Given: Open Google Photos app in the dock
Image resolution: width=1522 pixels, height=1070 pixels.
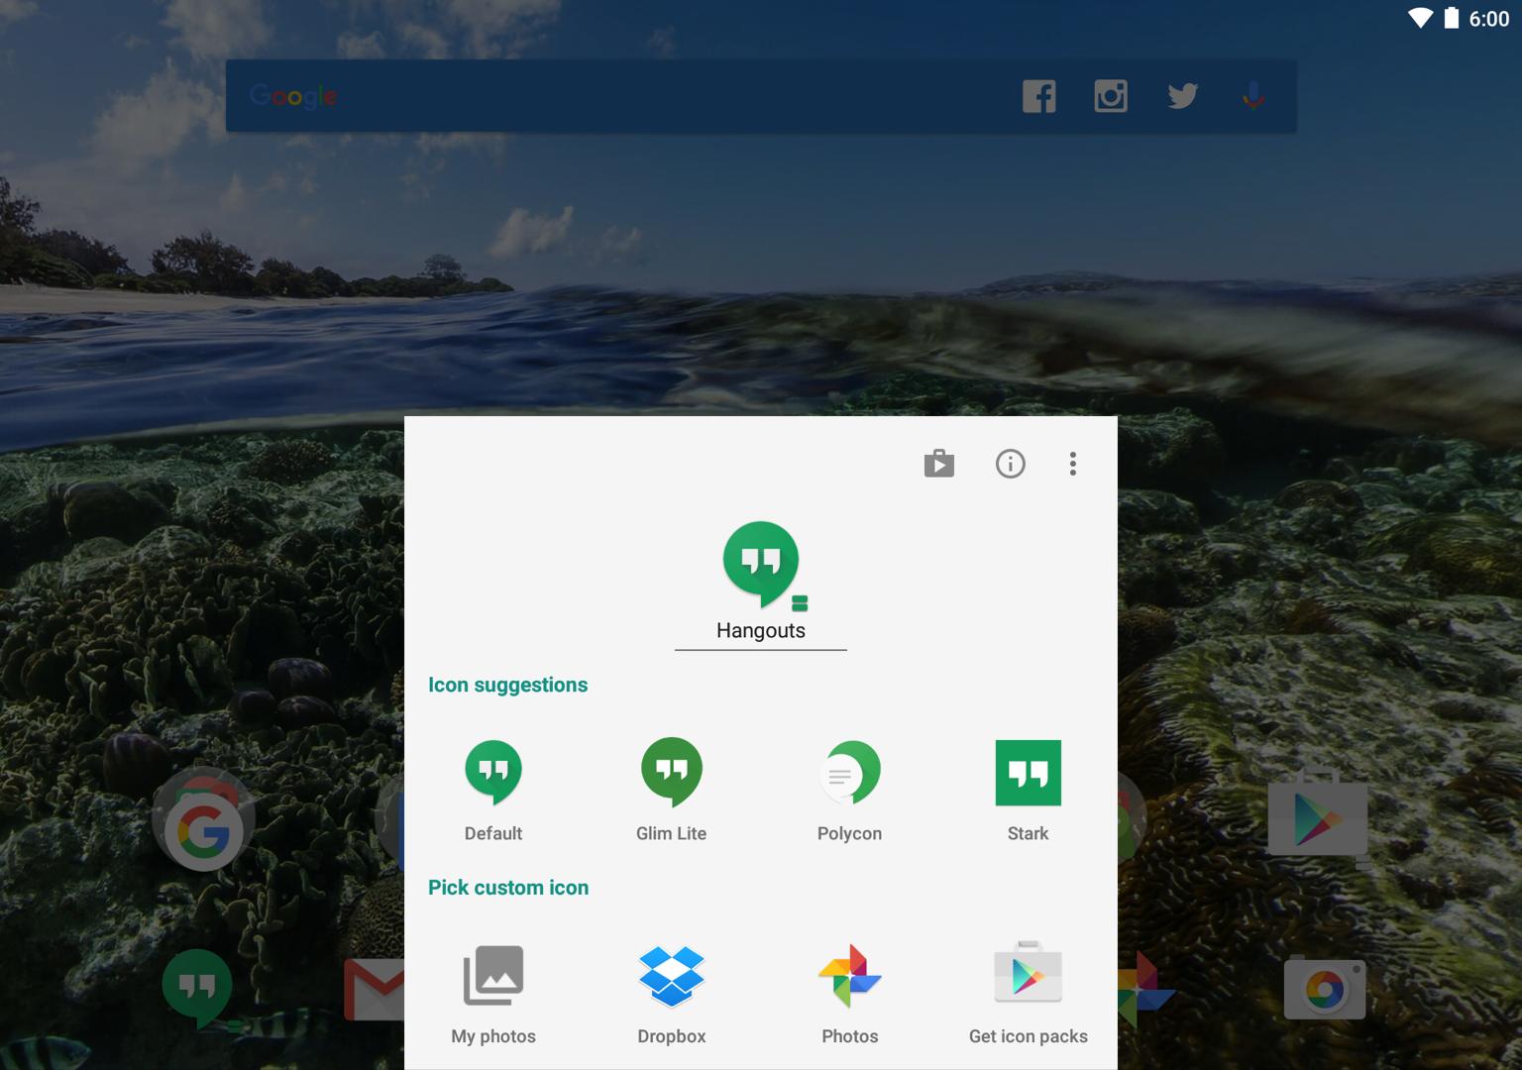Looking at the screenshot, I should [1146, 988].
